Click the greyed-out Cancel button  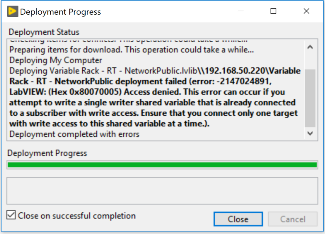coord(293,219)
